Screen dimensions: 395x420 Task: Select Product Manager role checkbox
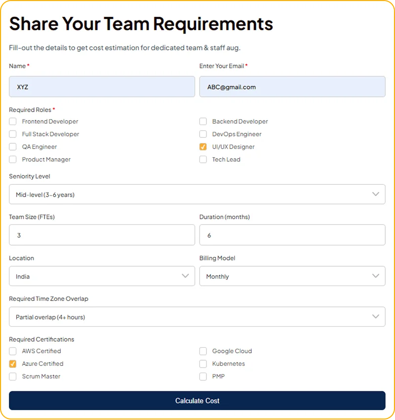(x=13, y=160)
